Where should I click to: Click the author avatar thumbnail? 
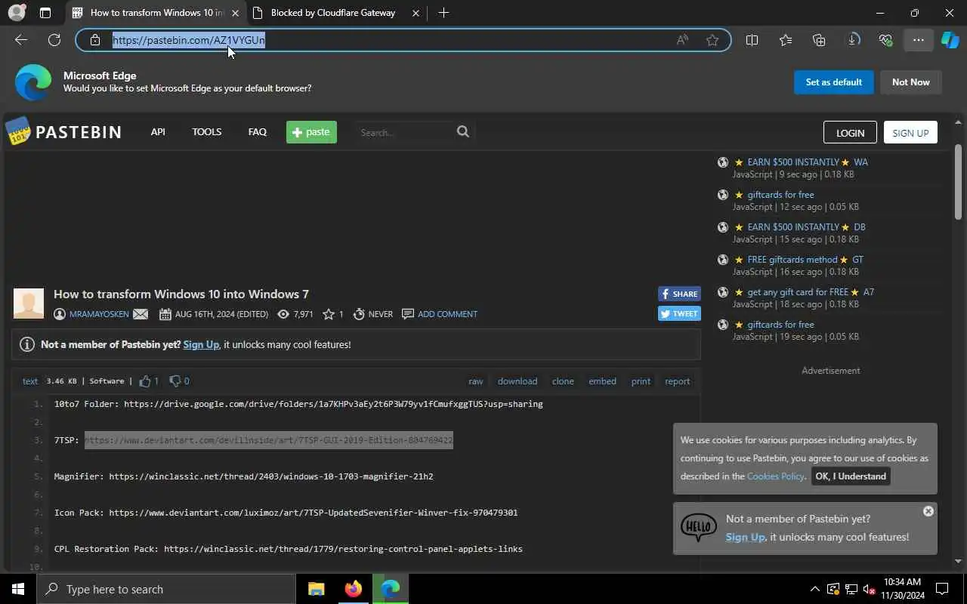click(x=29, y=304)
